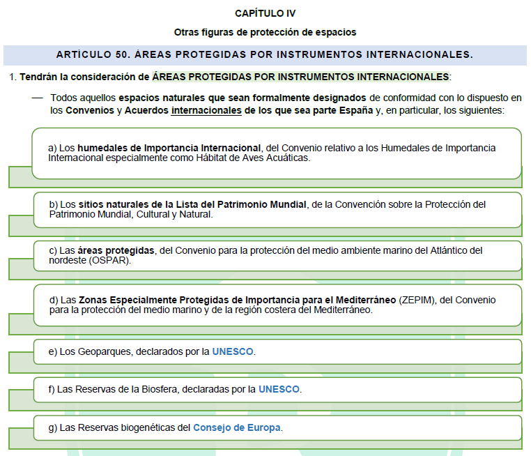This screenshot has height=456, width=531.
Task: Select box c) about the OSPAR convention
Action: [x=277, y=255]
